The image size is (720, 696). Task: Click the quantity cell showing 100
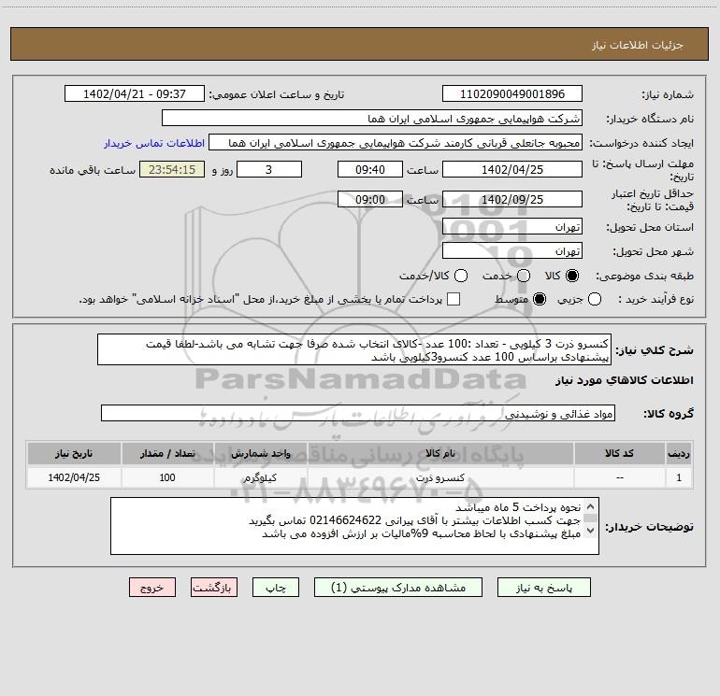(x=167, y=477)
